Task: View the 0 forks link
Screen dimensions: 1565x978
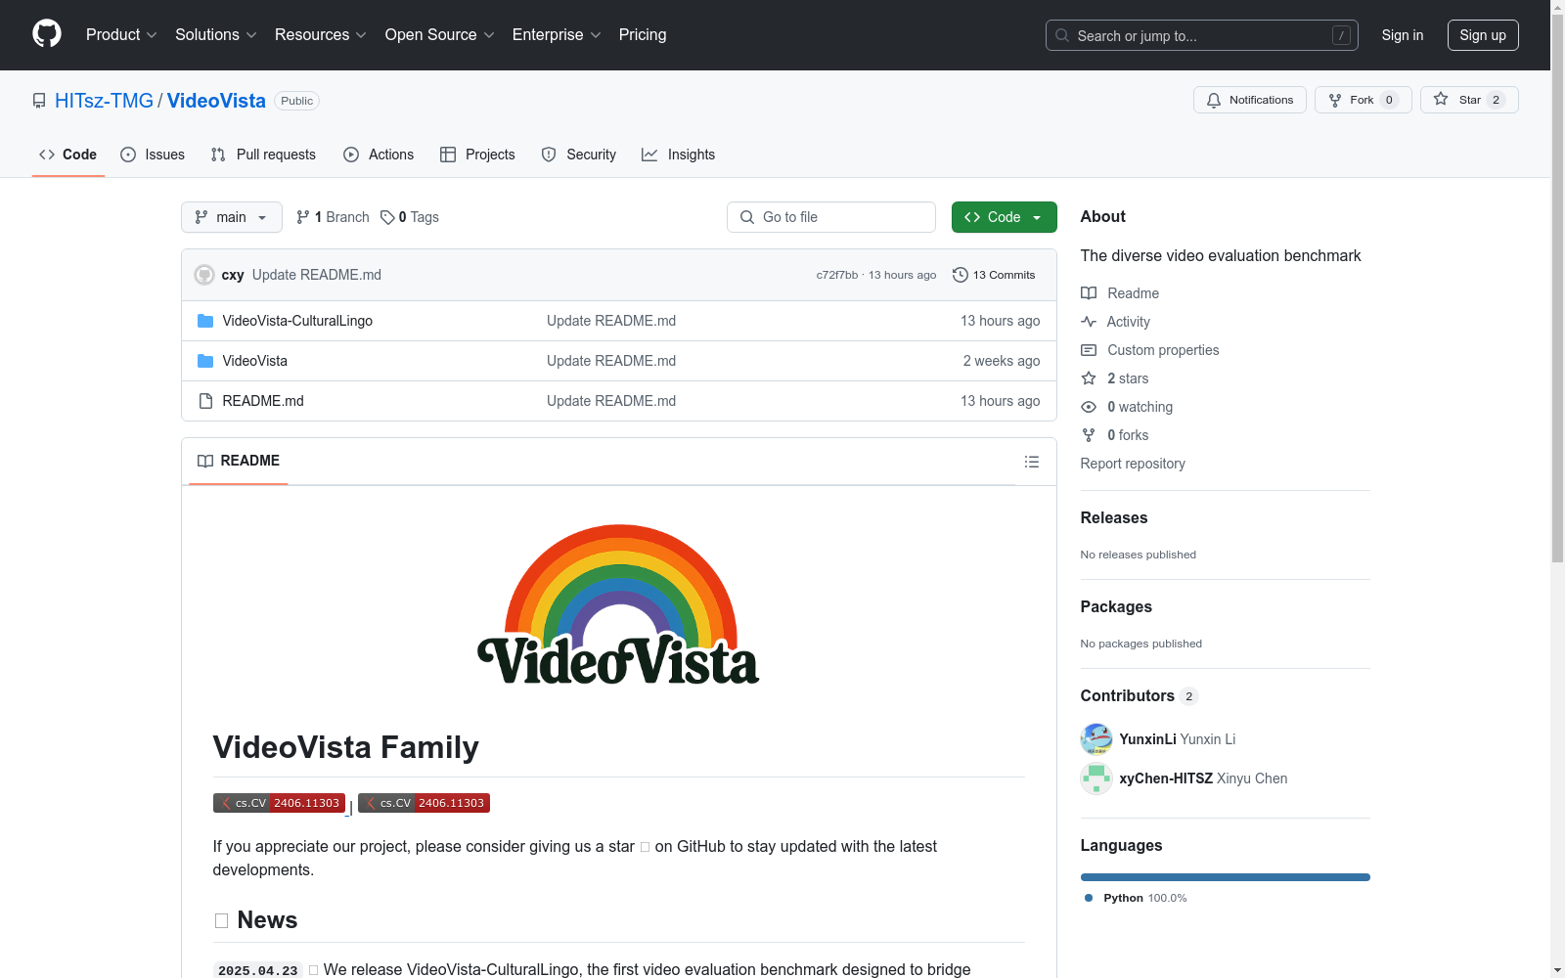Action: click(1115, 435)
